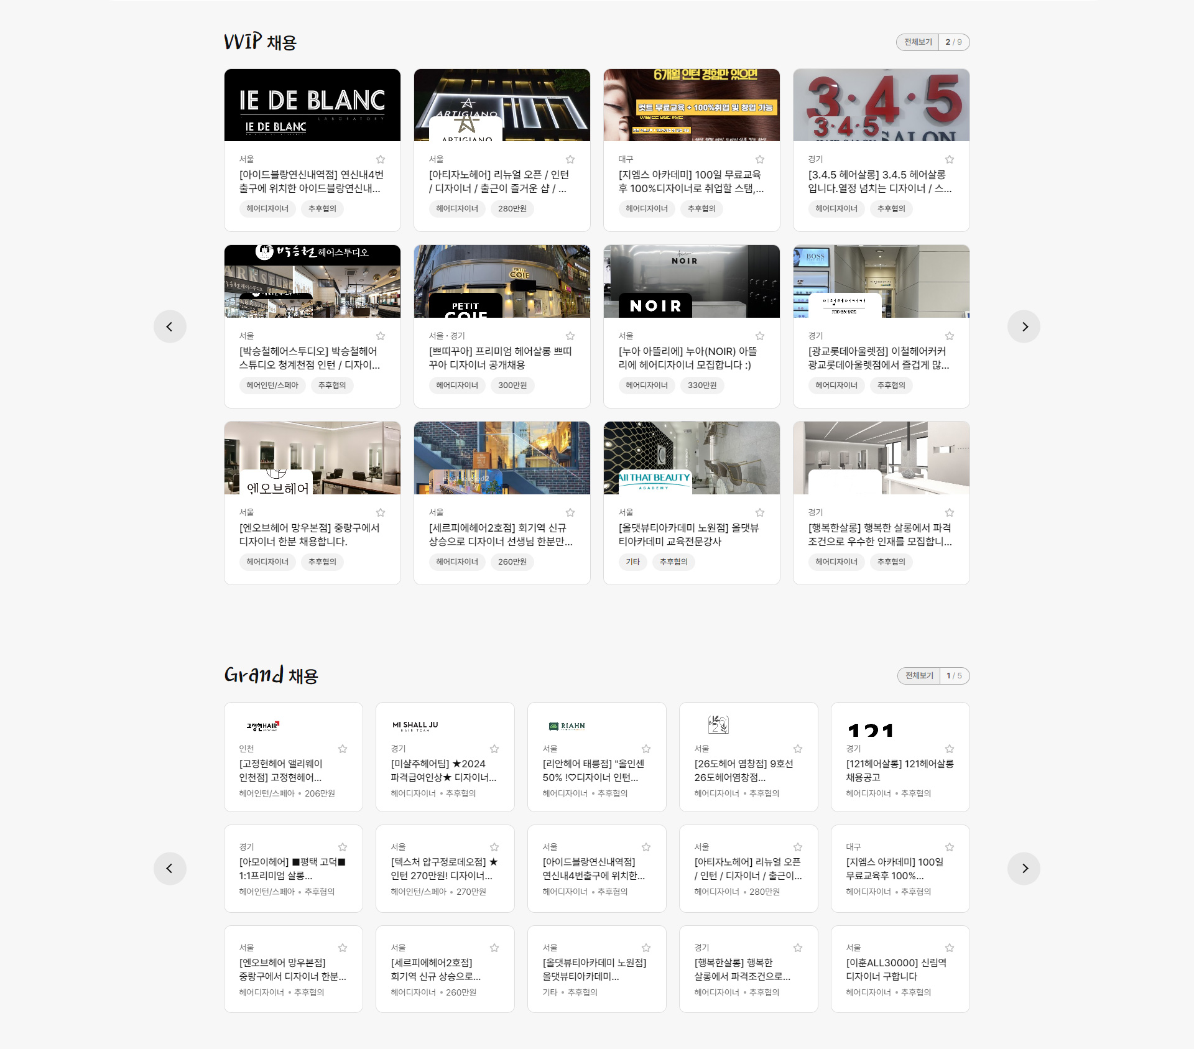Image resolution: width=1194 pixels, height=1049 pixels.
Task: Open [쁘띠꾸아] 프리미엄 헤어살롱 listing title
Action: pos(501,358)
